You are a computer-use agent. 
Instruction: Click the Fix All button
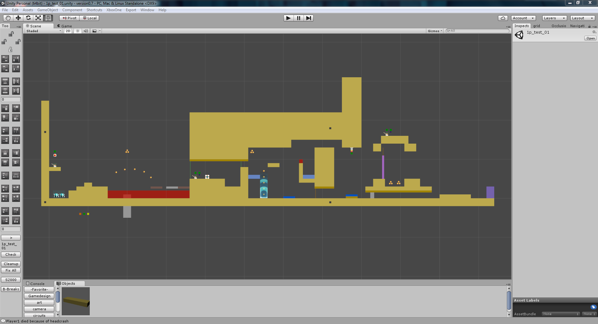coord(11,270)
